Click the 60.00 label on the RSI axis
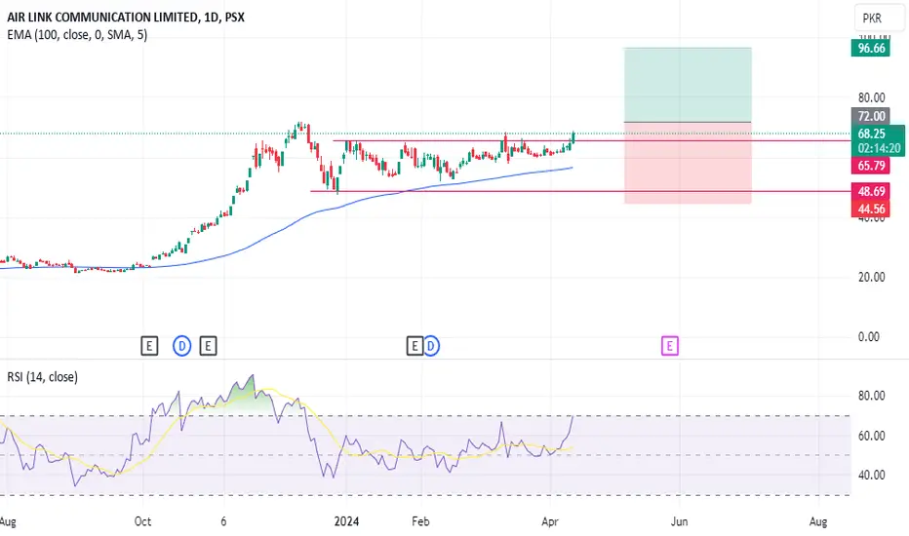Screen dimensions: 909x536 [x=871, y=436]
